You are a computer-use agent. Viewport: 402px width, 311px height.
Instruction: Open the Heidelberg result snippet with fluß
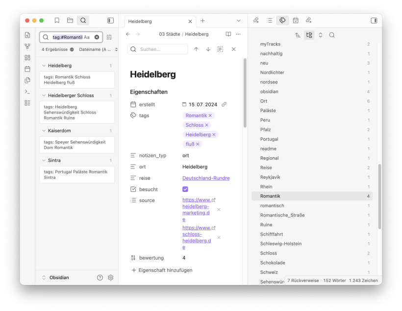pyautogui.click(x=77, y=80)
